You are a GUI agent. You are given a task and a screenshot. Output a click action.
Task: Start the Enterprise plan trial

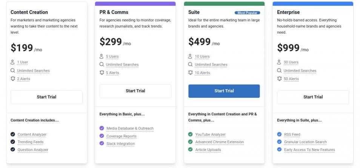point(313,97)
